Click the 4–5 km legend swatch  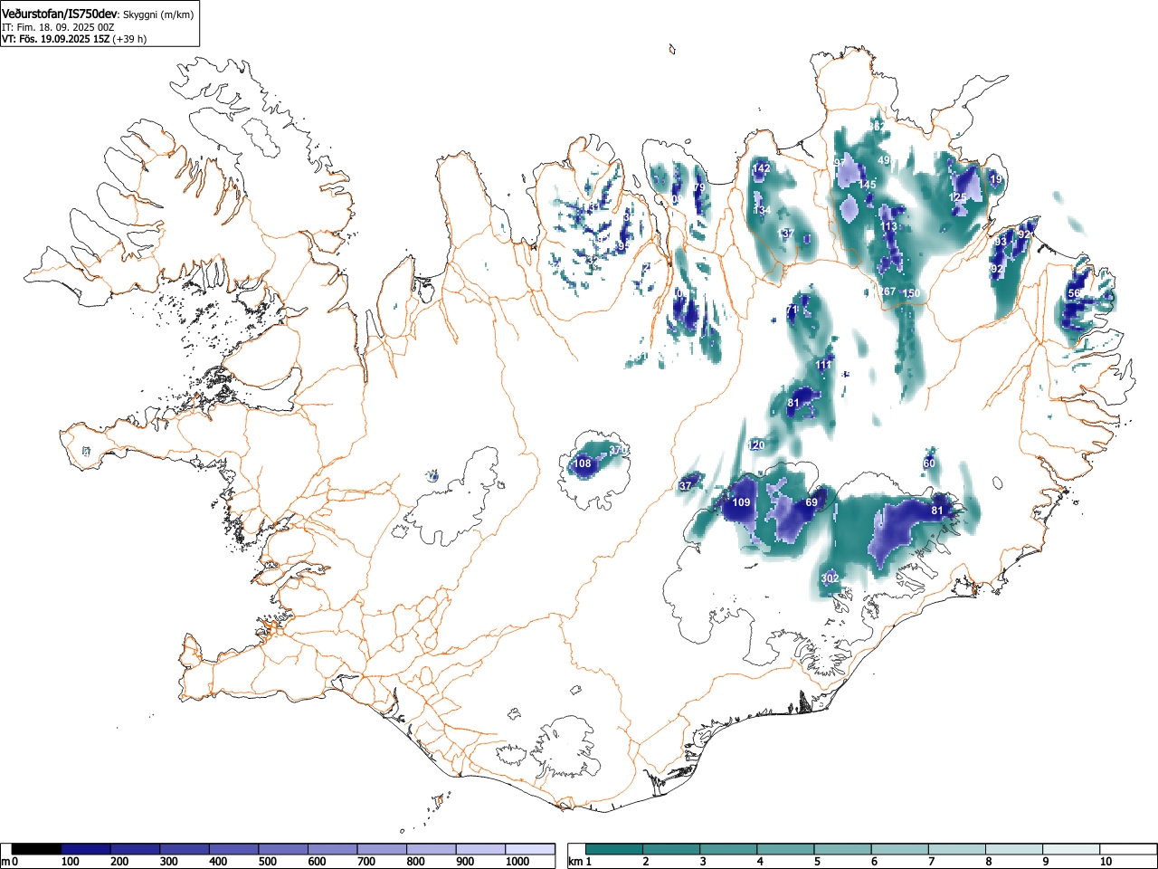pyautogui.click(x=784, y=849)
